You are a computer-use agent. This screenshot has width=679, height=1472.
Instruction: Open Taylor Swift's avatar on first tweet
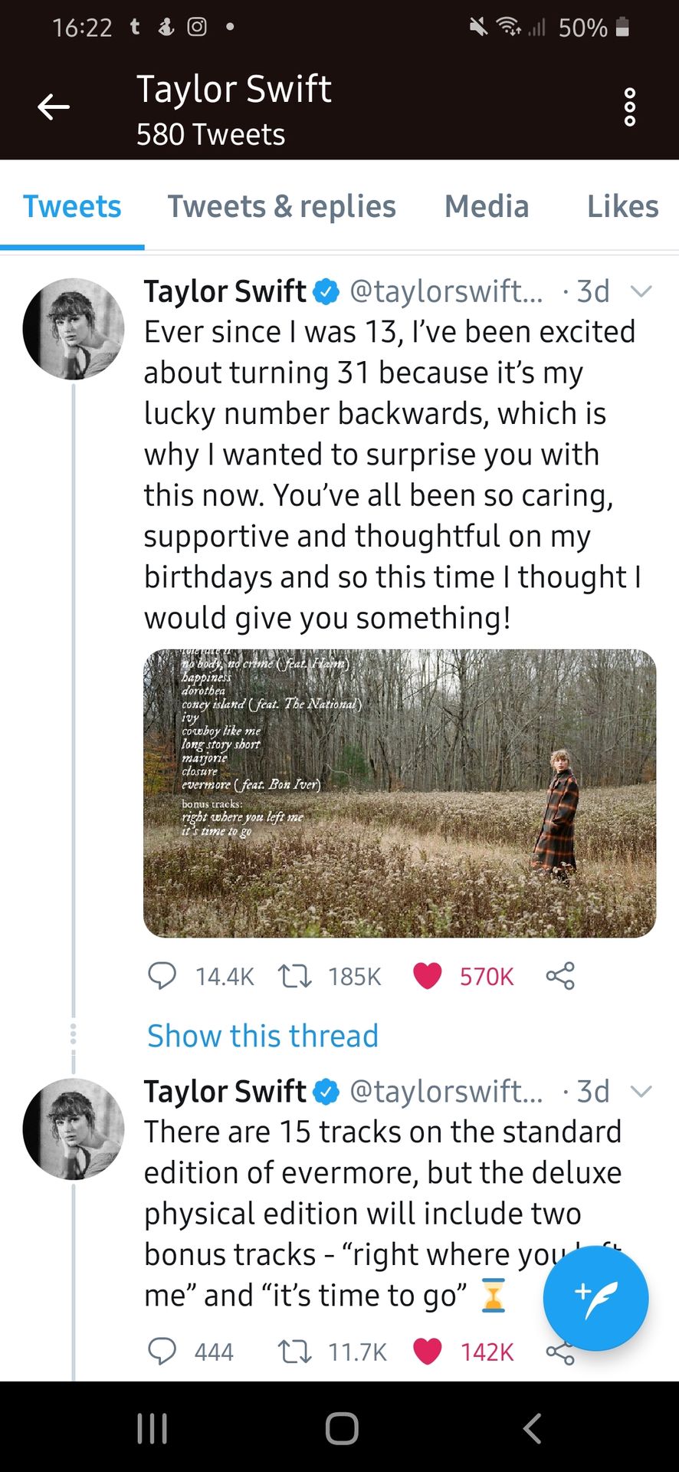pos(74,329)
